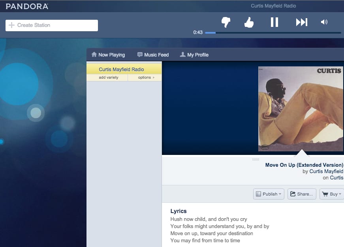Click the thumbs up icon
This screenshot has width=344, height=247.
tap(249, 22)
